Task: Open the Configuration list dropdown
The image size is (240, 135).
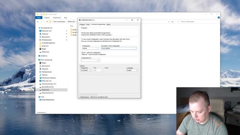Action: pos(90,60)
